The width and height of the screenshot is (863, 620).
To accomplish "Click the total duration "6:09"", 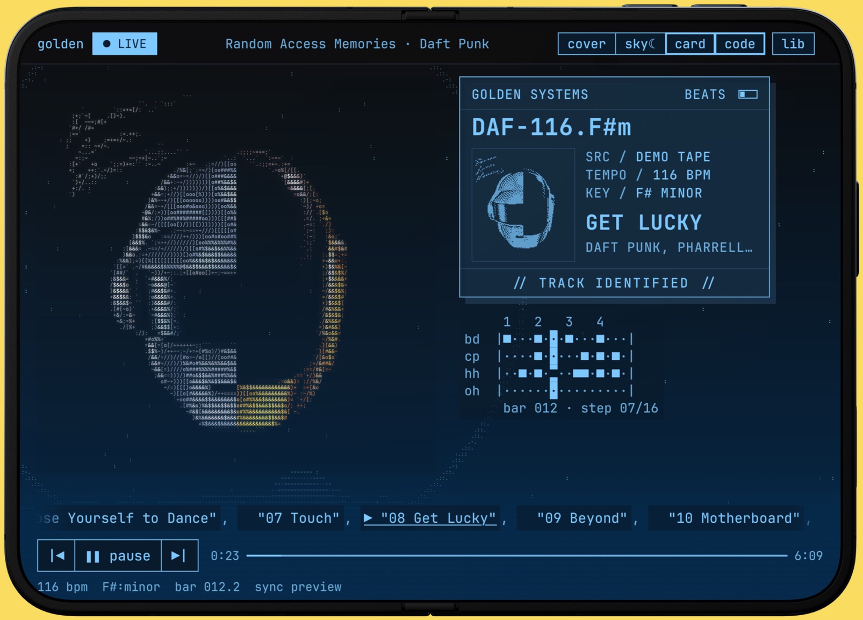I will pos(808,555).
